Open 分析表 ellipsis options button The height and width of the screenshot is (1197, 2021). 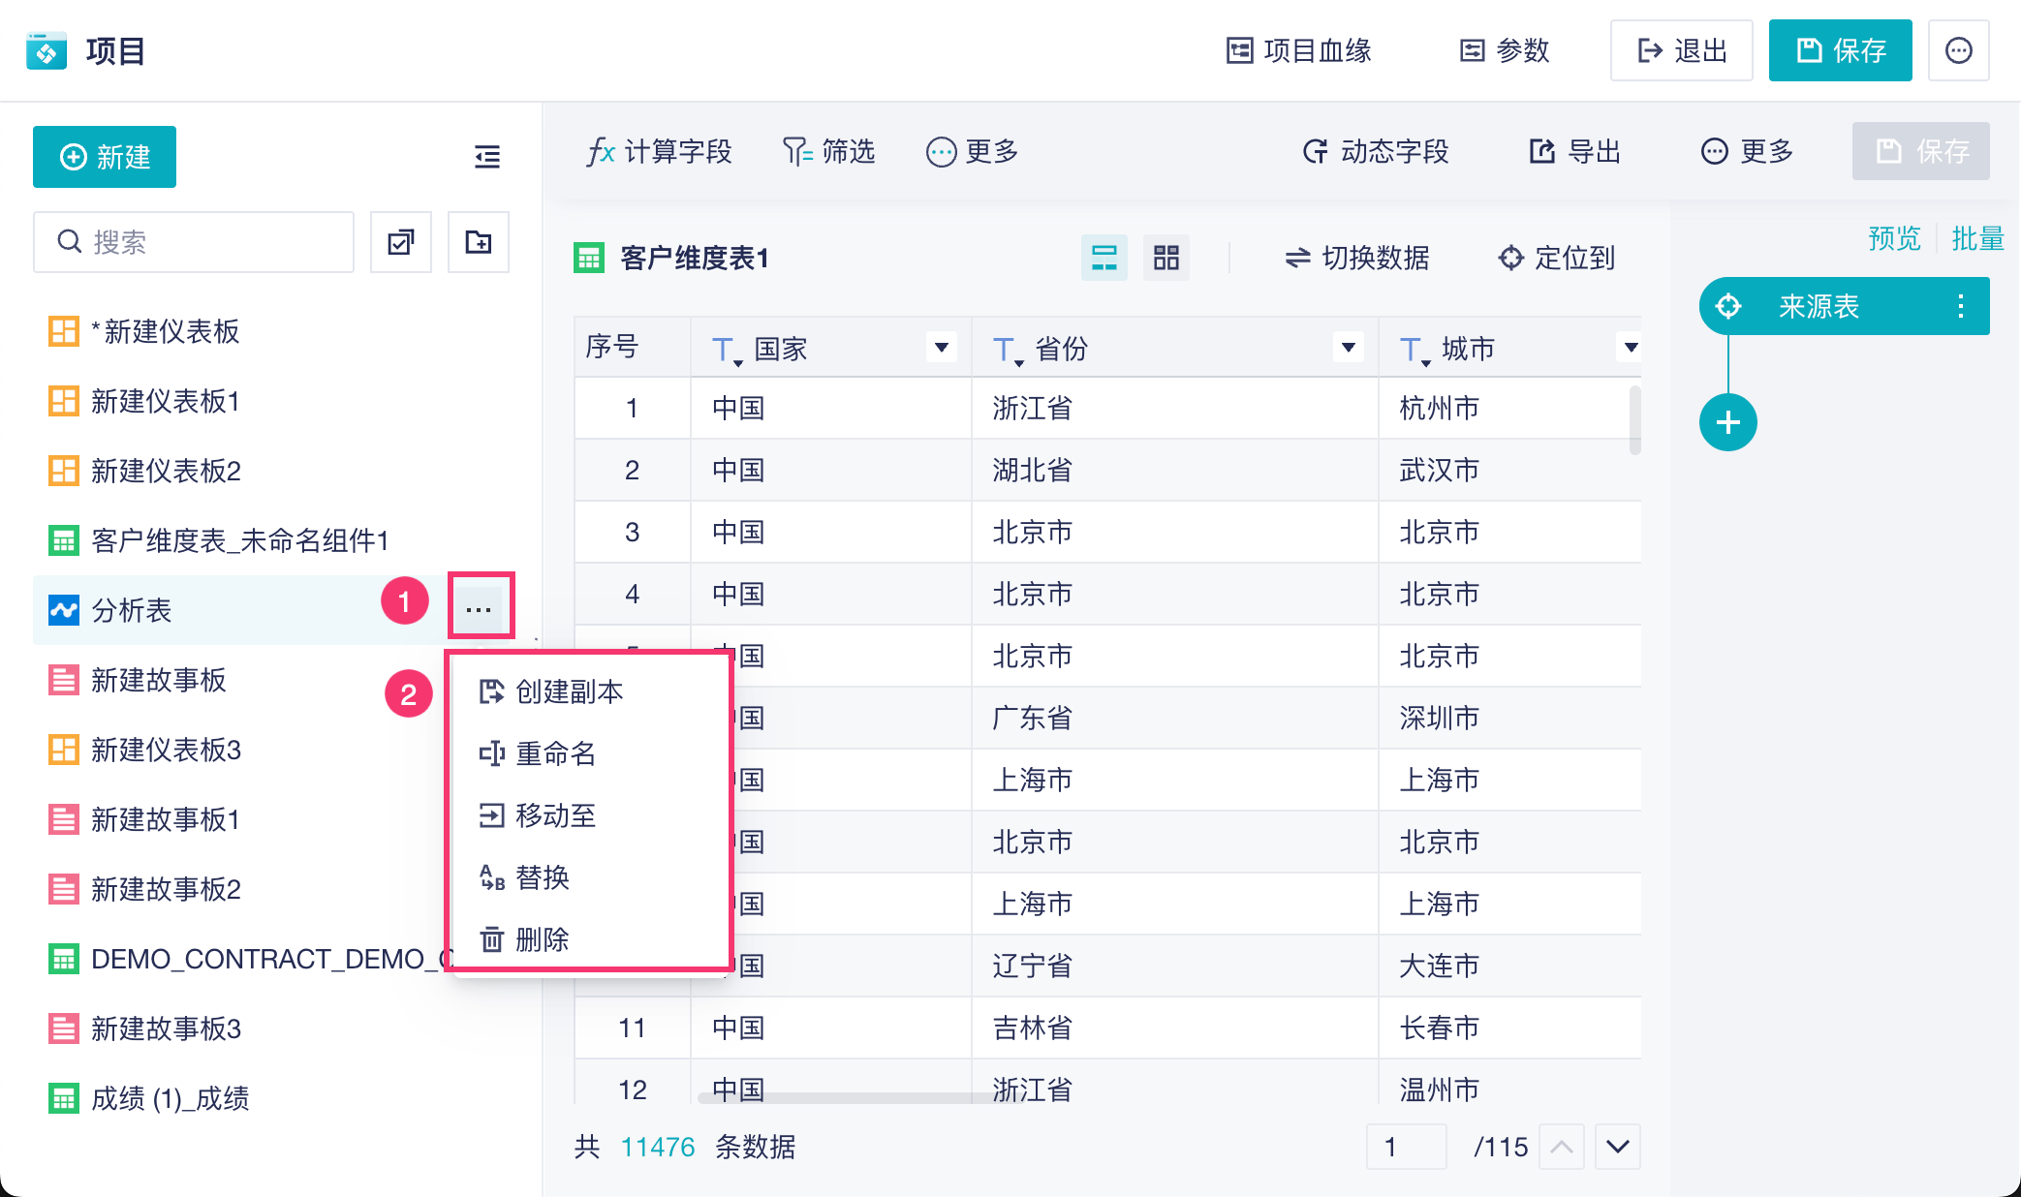coord(480,608)
